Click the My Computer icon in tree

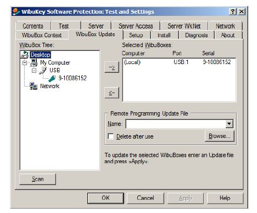point(34,62)
